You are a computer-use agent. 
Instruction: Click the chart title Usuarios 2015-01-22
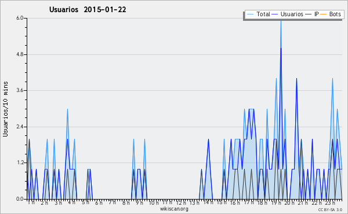click(x=88, y=10)
